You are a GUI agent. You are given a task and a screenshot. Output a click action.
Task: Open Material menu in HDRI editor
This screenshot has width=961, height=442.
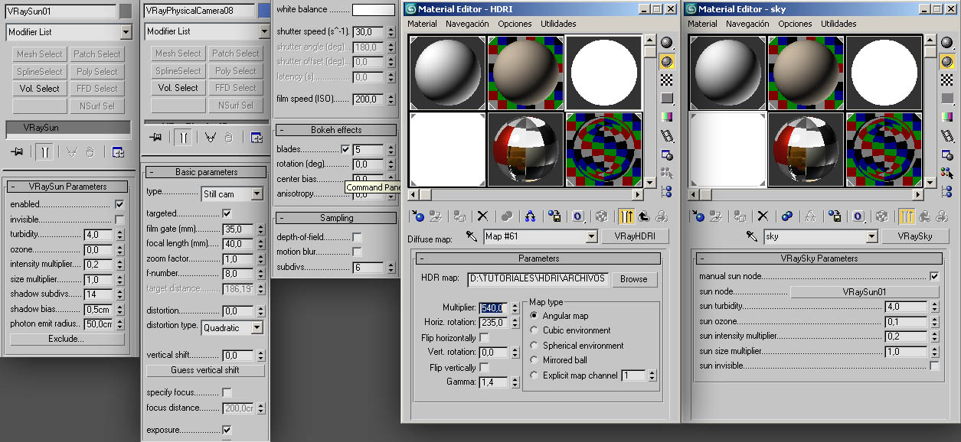click(422, 24)
